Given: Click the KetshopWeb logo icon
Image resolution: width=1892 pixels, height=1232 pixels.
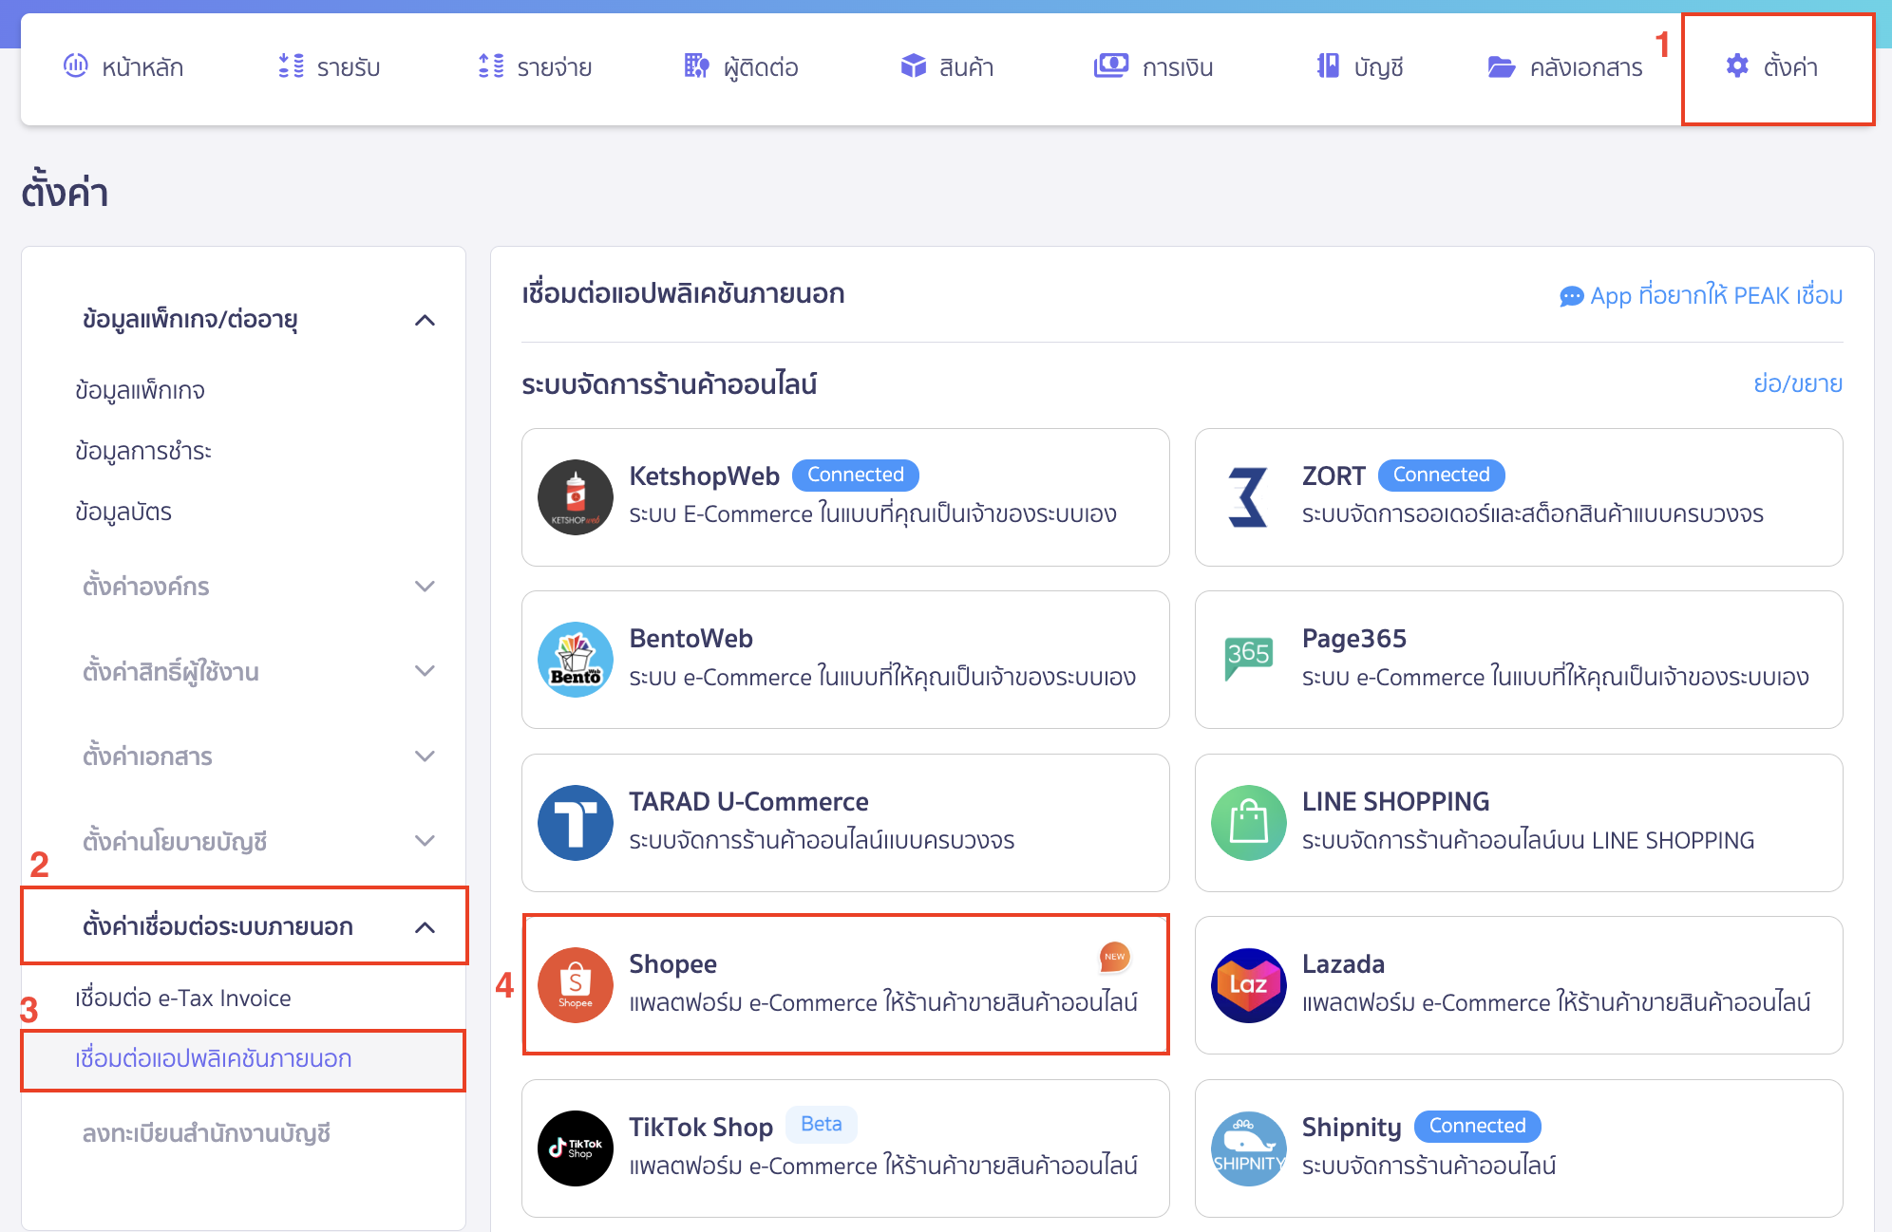Looking at the screenshot, I should point(575,496).
